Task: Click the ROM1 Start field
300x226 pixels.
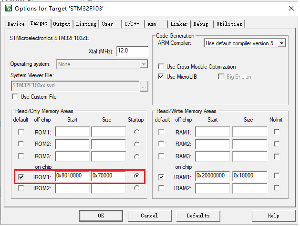Action: 72,132
